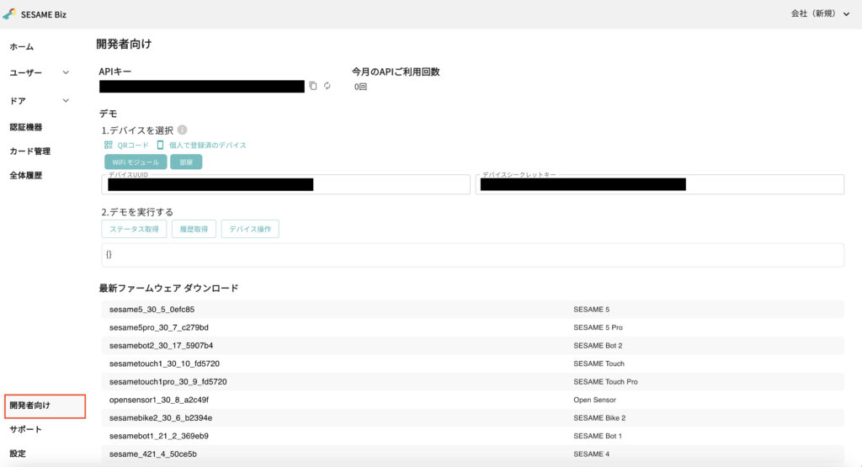Select 開発者向け in sidebar

[45, 406]
